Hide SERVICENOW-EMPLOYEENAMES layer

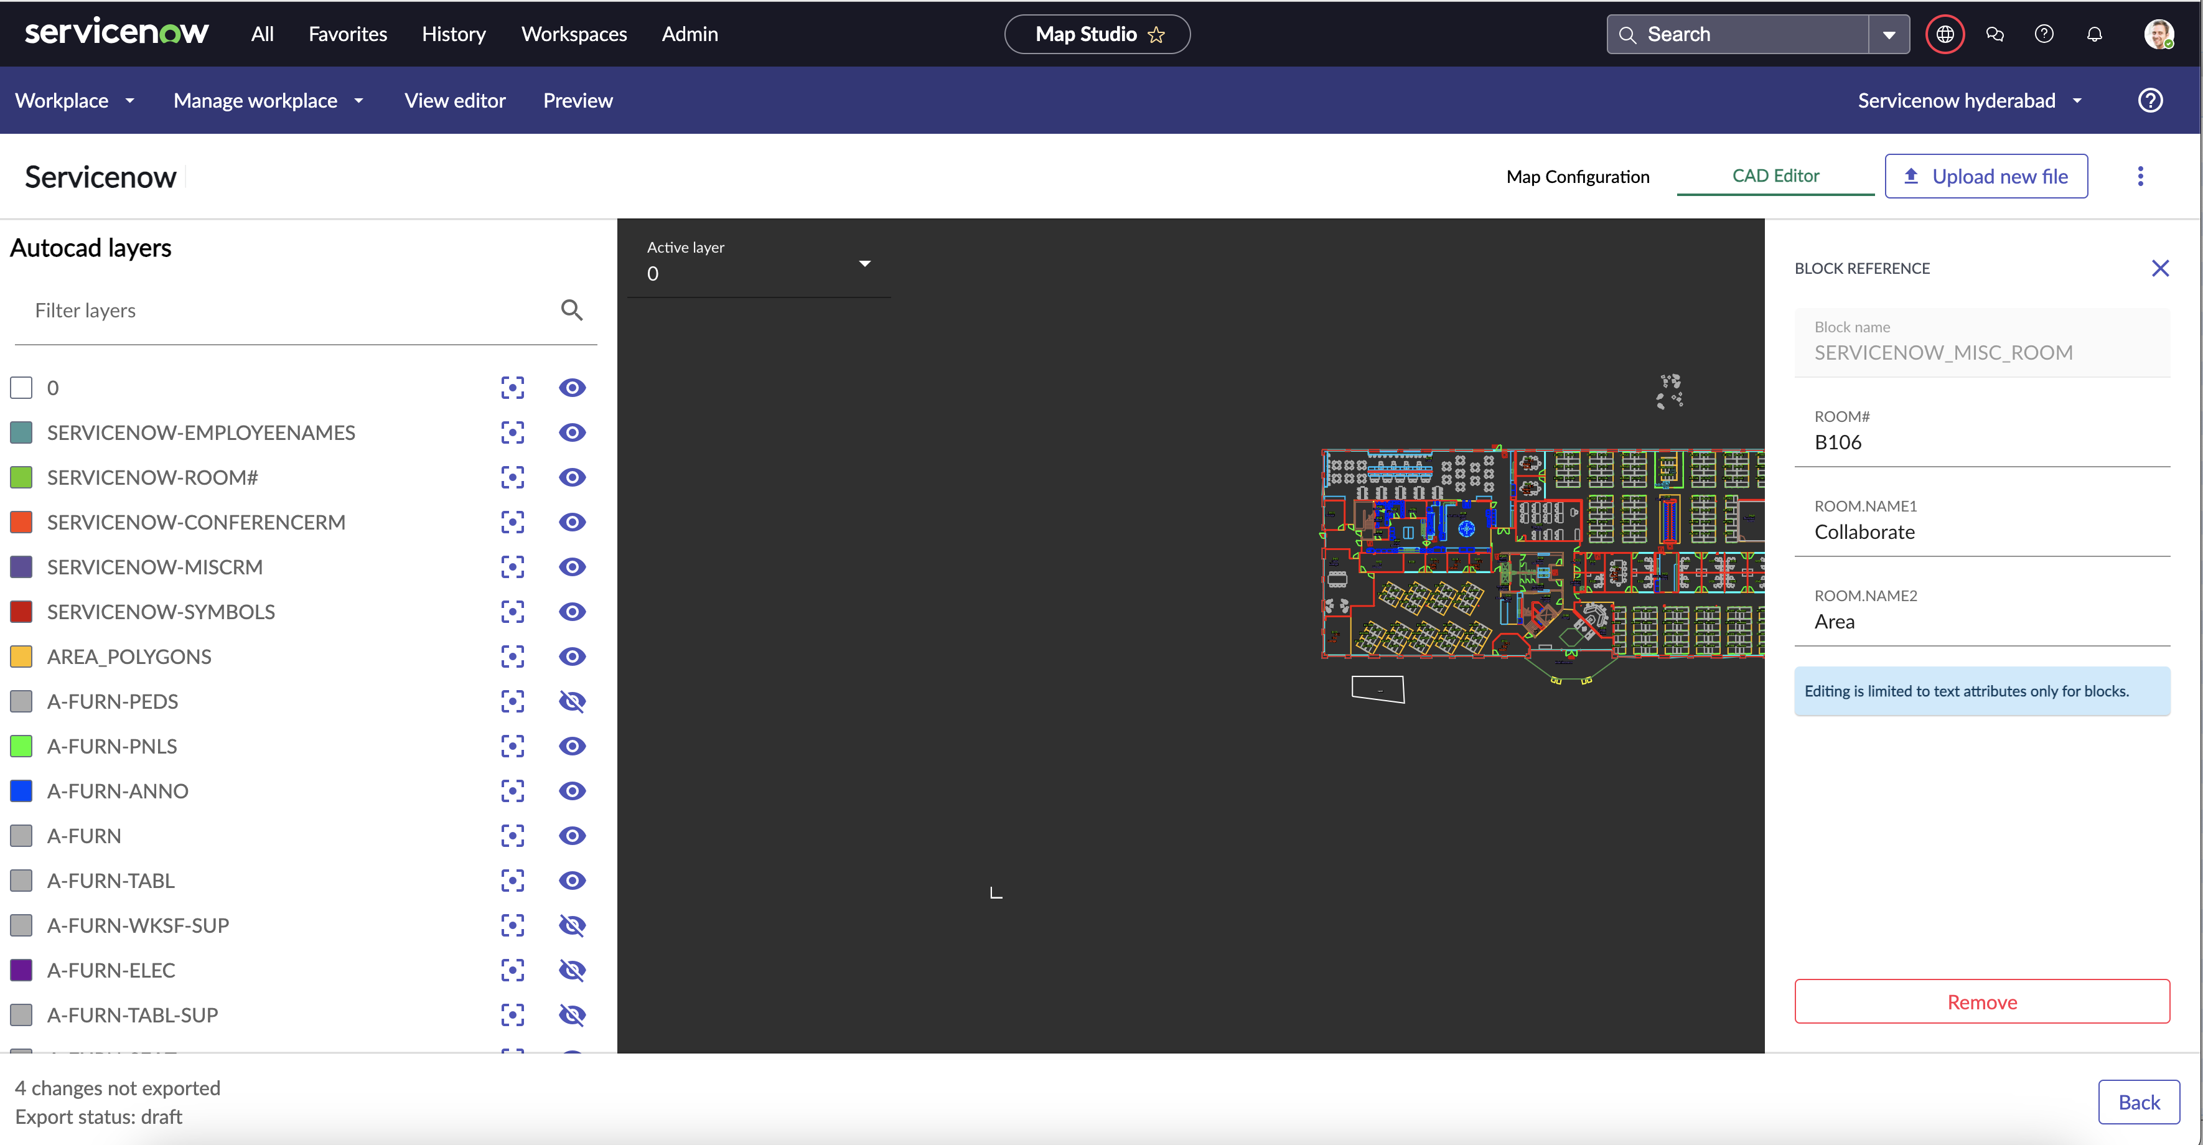572,432
